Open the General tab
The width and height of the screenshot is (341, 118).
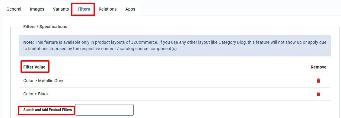pyautogui.click(x=14, y=9)
